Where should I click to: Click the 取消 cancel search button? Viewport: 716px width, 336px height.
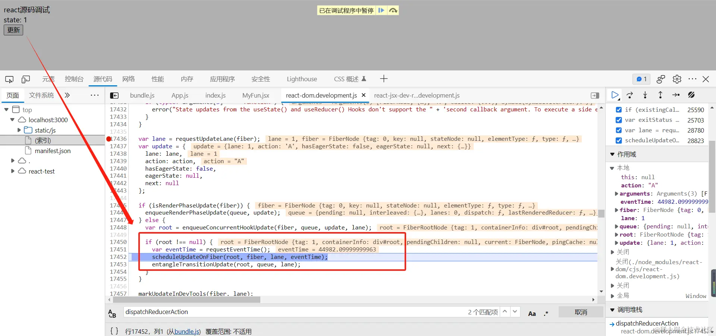pos(581,312)
